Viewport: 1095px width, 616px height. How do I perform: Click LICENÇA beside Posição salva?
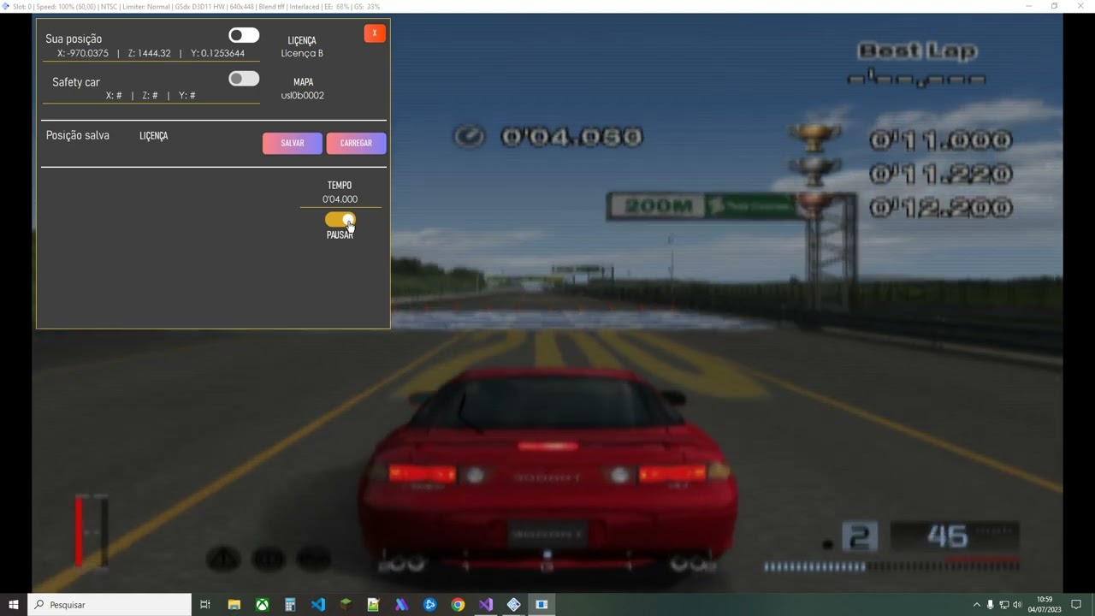[x=154, y=136]
